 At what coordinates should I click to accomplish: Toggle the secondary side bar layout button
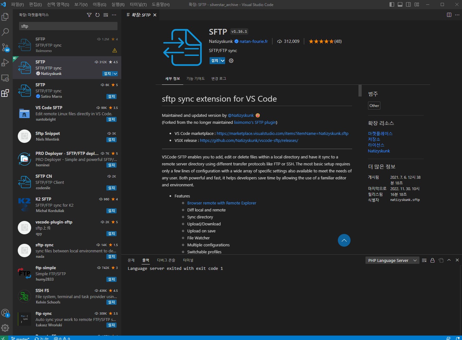tap(408, 4)
